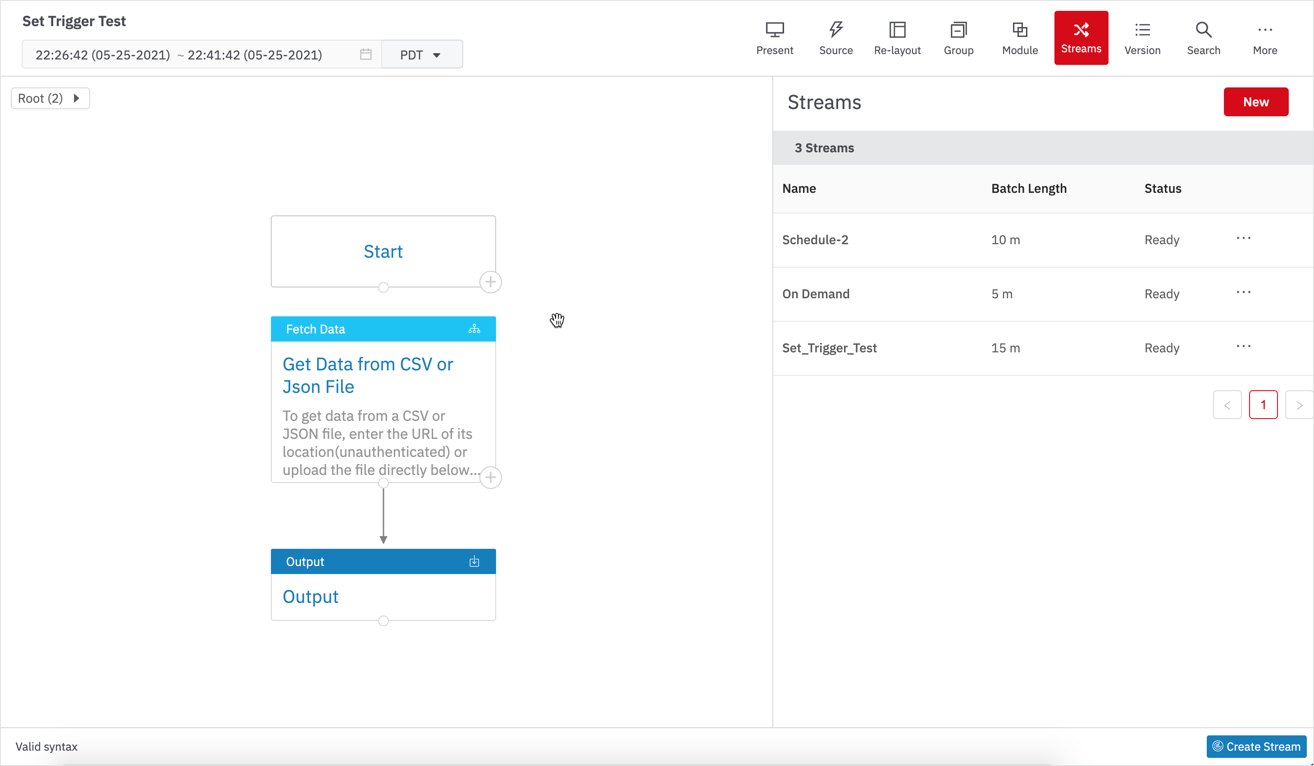Open the Version list

pyautogui.click(x=1142, y=38)
